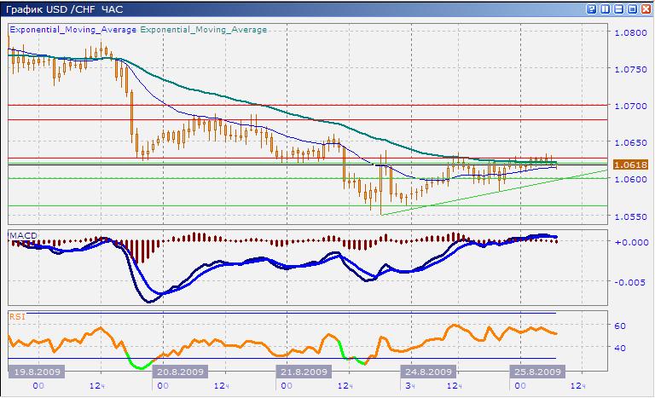Viewport: 655px width, 398px height.
Task: Click the RSI 60 level on scale
Action: 622,326
